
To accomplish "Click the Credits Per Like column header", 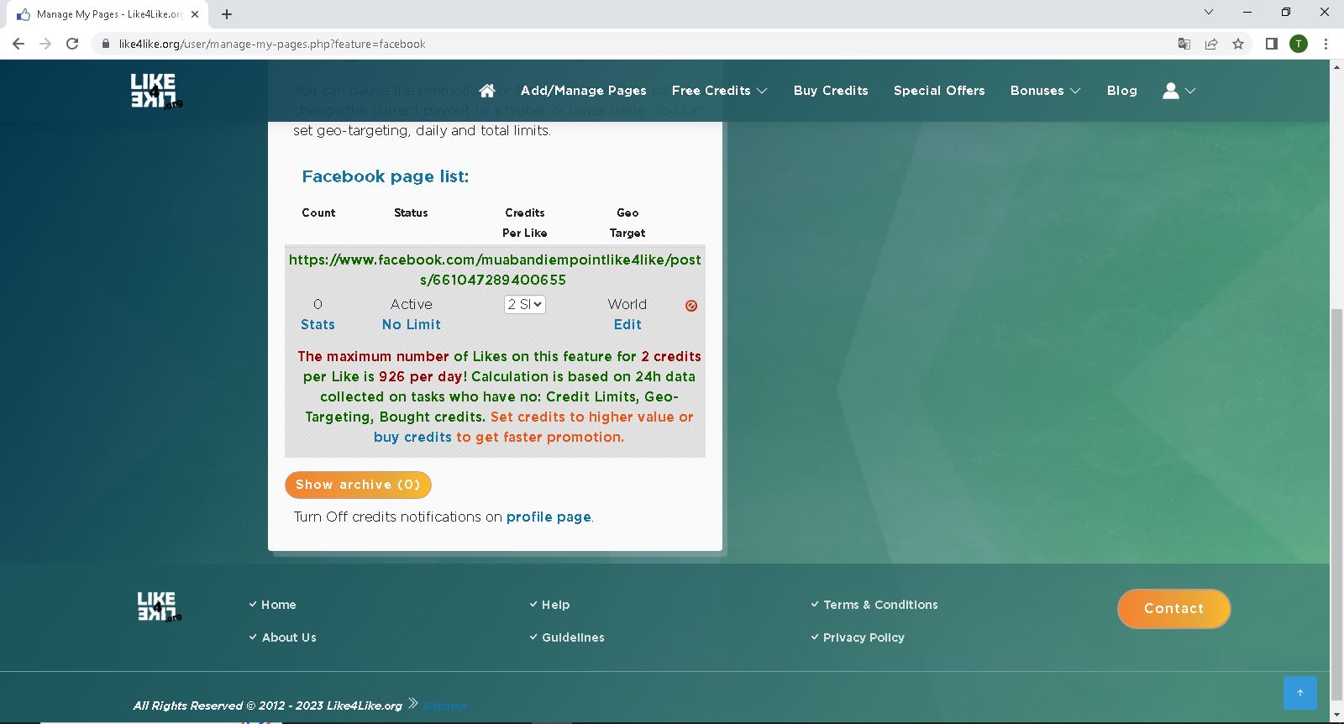I will pyautogui.click(x=525, y=223).
